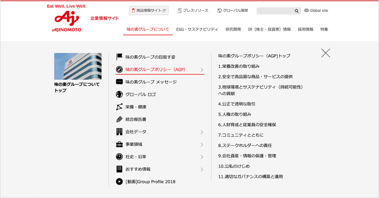
Task: Click the globe icon beside Global site
Action: (x=306, y=11)
